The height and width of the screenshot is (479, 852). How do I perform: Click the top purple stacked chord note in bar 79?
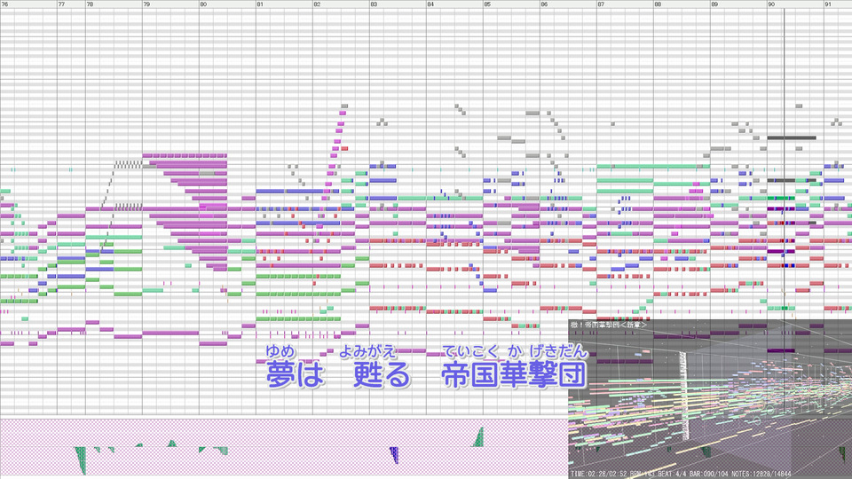[185, 156]
